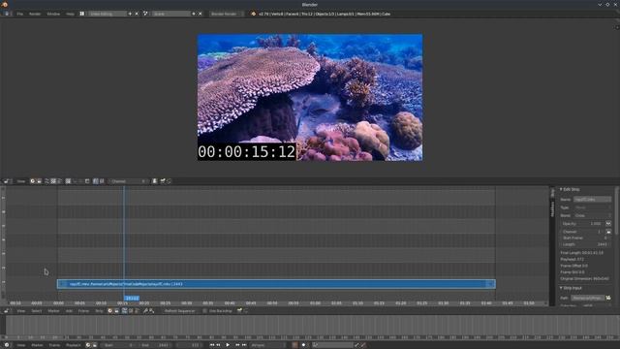
Task: Open the preview Channel number field
Action: click(128, 181)
